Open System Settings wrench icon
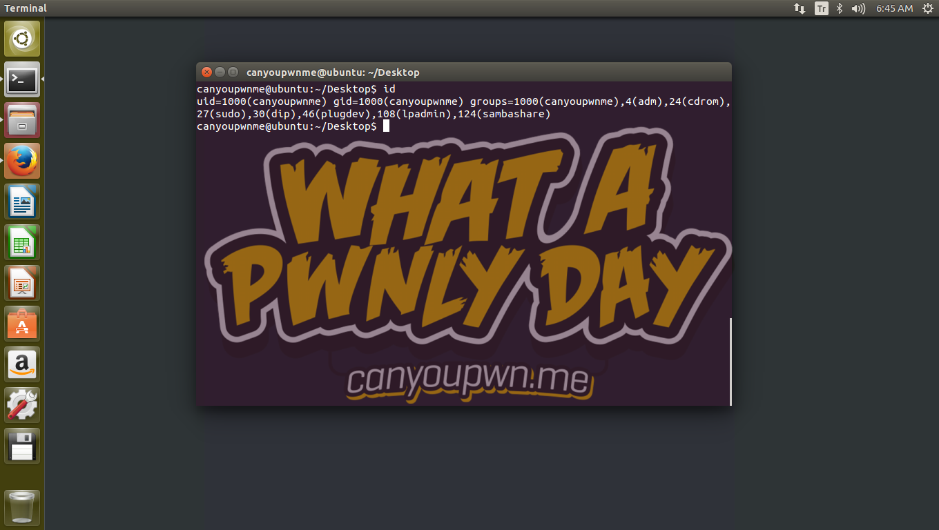The width and height of the screenshot is (939, 530). tap(22, 405)
